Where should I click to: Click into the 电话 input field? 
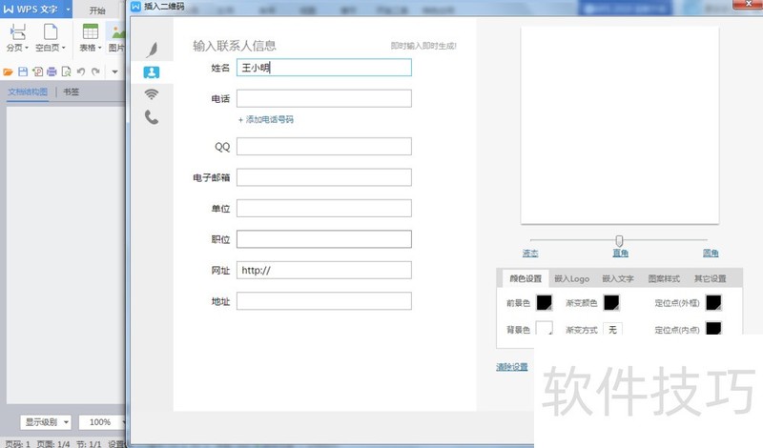point(323,98)
